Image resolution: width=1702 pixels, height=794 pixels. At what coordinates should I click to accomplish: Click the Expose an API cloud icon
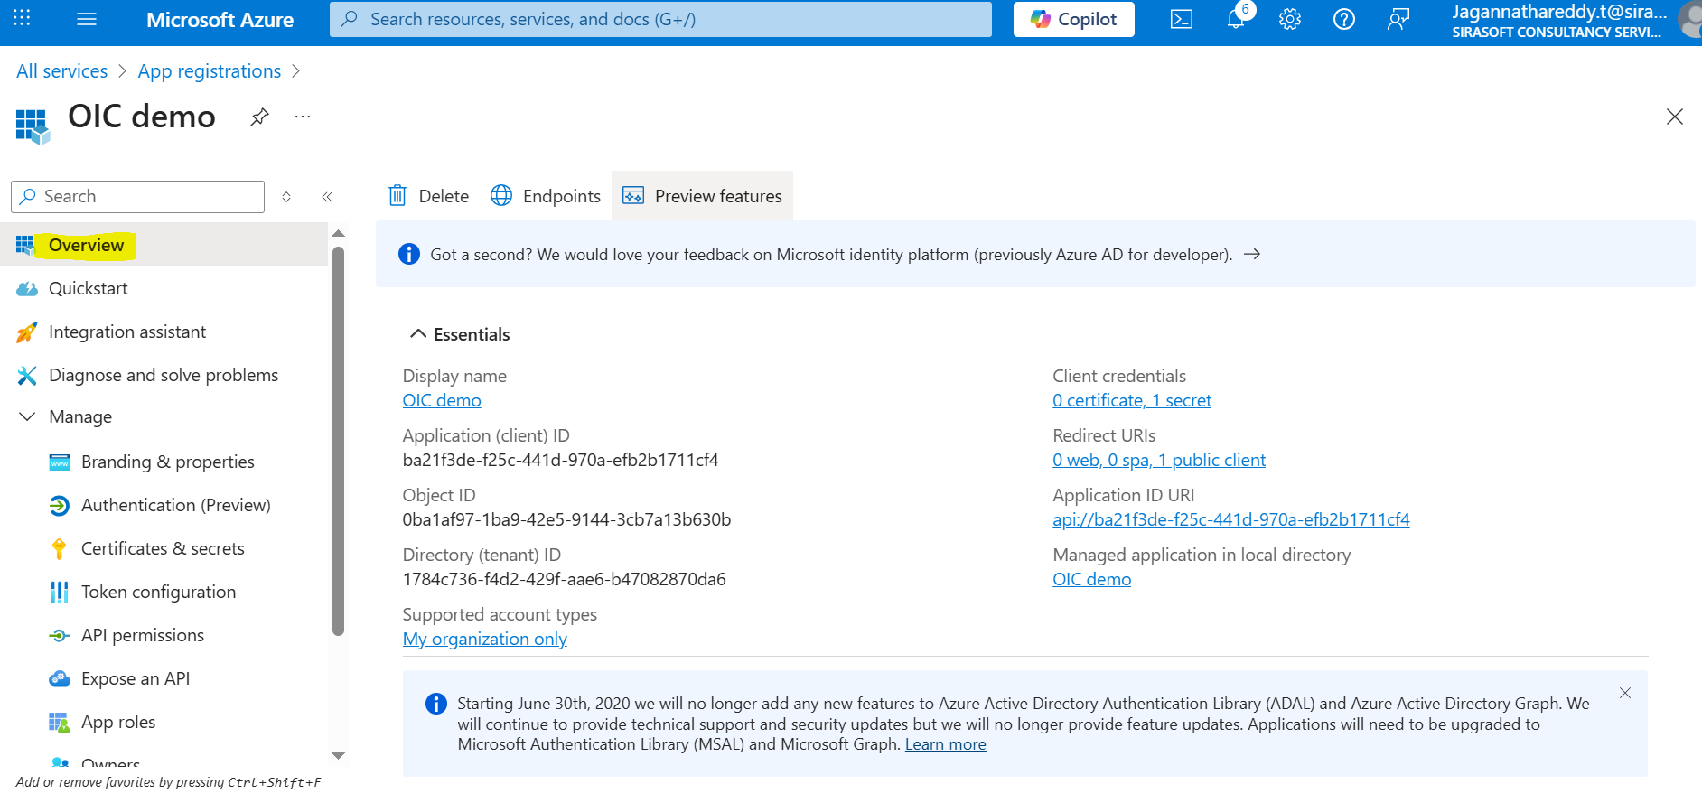point(60,678)
